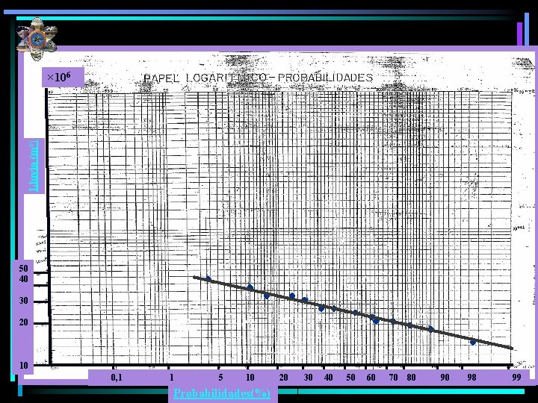Viewport: 538px width, 403px height.
Task: Click the flower-shaped logo emblem
Action: (x=37, y=39)
